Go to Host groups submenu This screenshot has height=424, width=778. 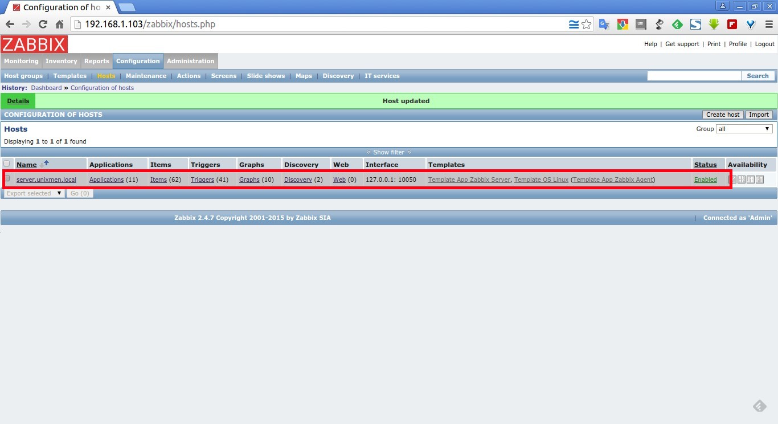point(23,76)
